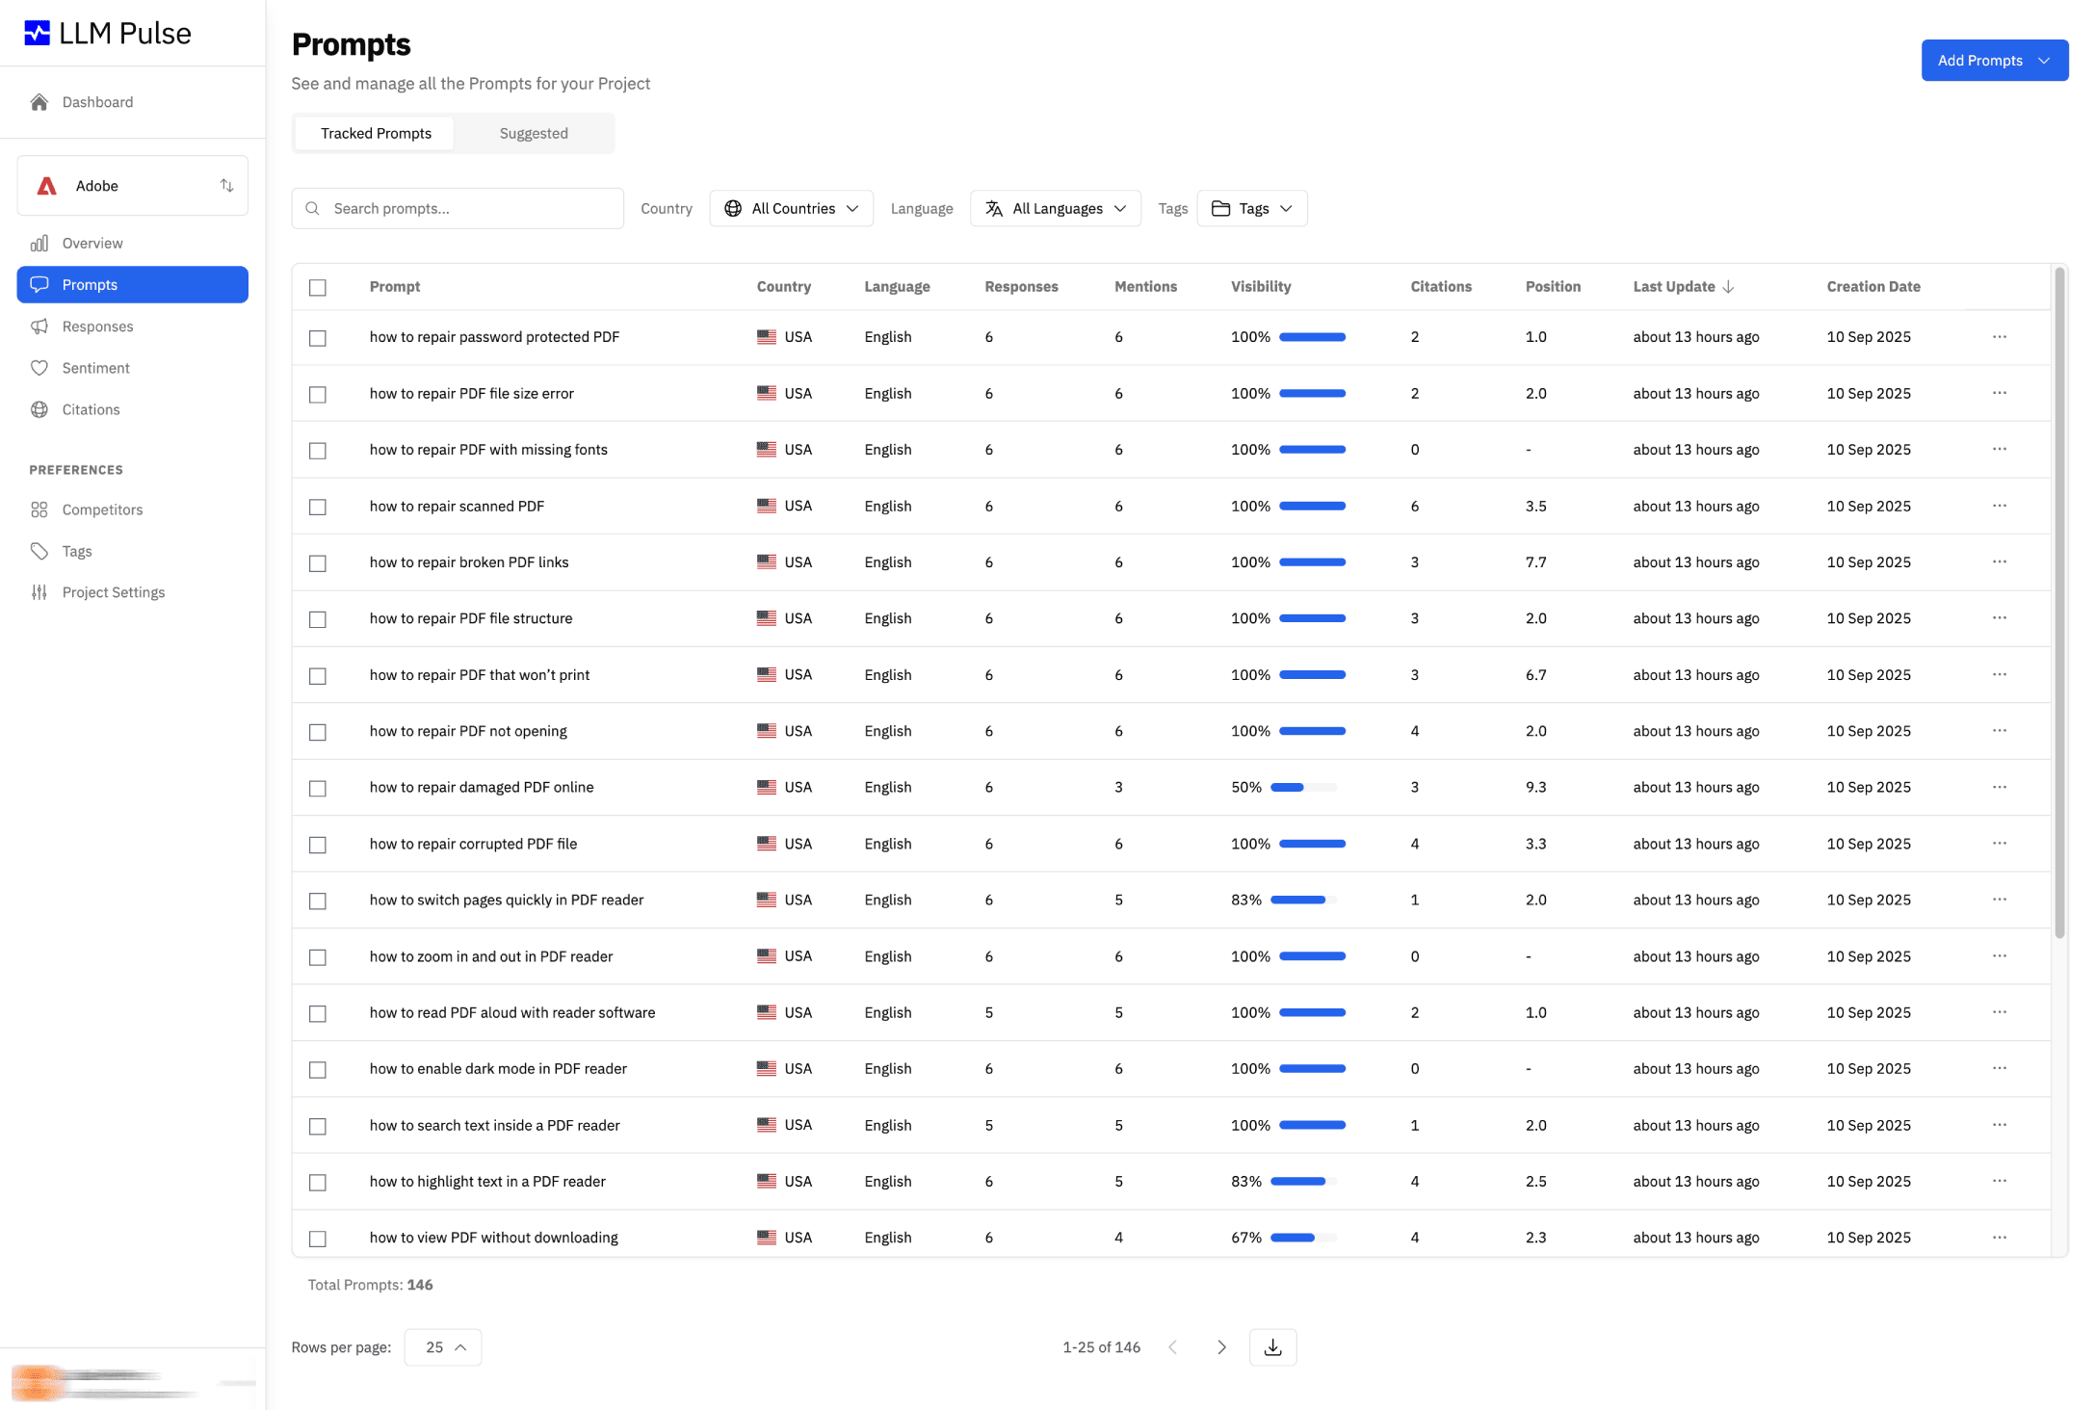Screen dimensions: 2094x1410
Task: Go to next page arrow
Action: pos(1221,1347)
